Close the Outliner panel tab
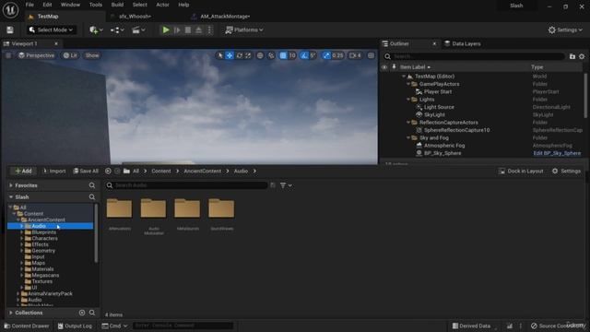Screen dimensions: 590x332 (434, 44)
